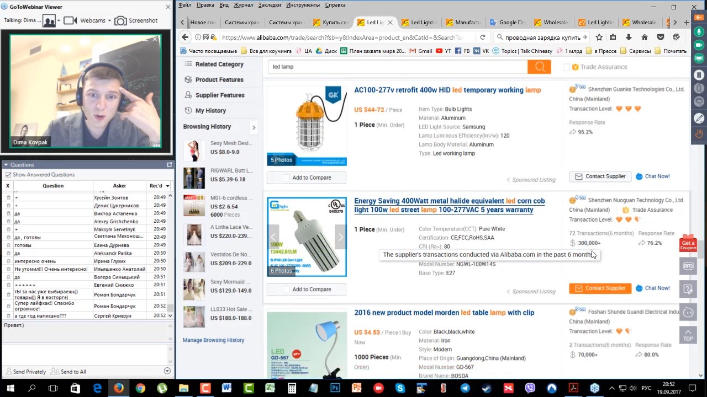Collapse the Questions panel triangle
This screenshot has width=707, height=397.
(x=6, y=165)
